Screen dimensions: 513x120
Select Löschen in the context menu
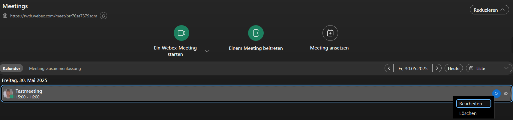(468, 113)
